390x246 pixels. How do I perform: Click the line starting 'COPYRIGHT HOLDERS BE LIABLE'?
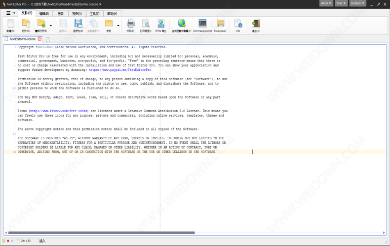coord(117,147)
